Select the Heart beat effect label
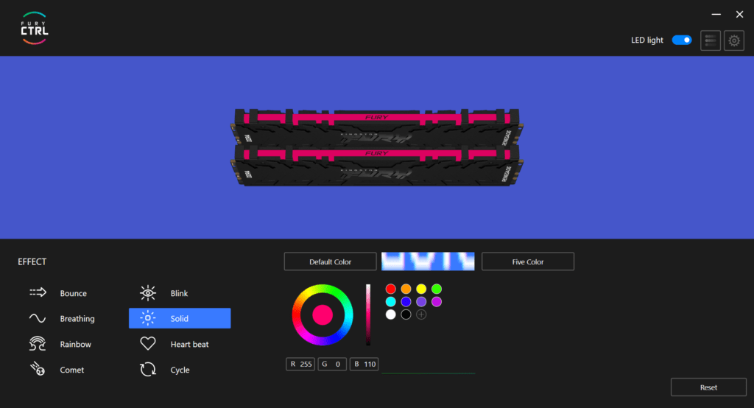 (x=189, y=345)
